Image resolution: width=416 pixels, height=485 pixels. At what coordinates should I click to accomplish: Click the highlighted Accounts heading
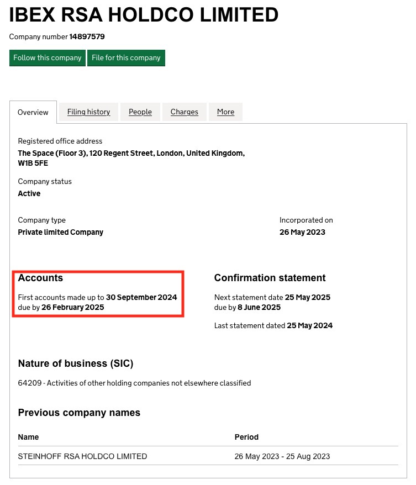(40, 278)
